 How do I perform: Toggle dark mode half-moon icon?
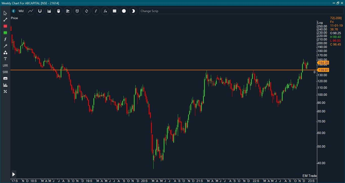[x=133, y=11]
